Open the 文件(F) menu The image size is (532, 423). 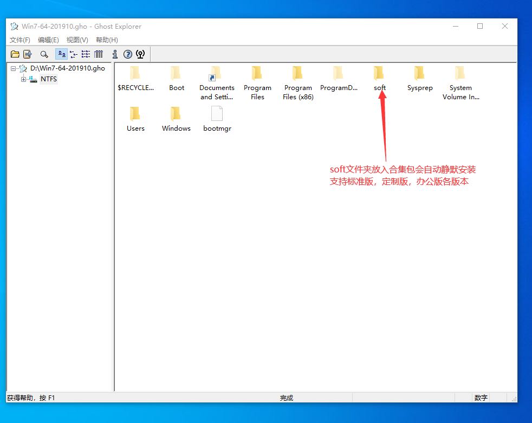point(20,40)
